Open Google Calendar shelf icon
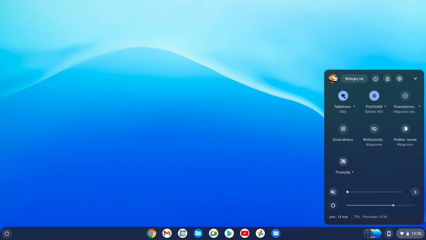The width and height of the screenshot is (426, 240). coord(183,234)
